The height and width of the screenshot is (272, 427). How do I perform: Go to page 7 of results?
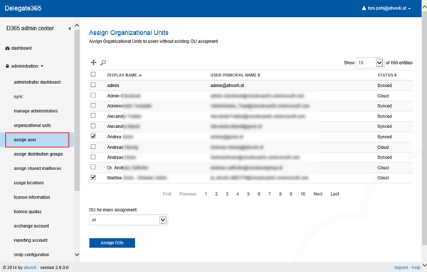(269, 194)
